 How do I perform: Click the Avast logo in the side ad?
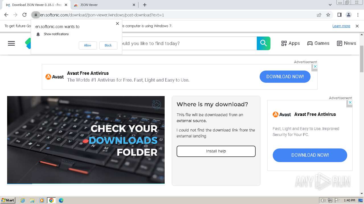tap(282, 114)
